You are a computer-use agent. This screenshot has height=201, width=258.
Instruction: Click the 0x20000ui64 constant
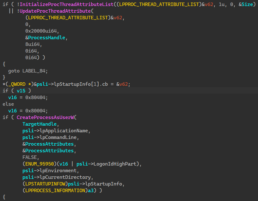click(41, 31)
